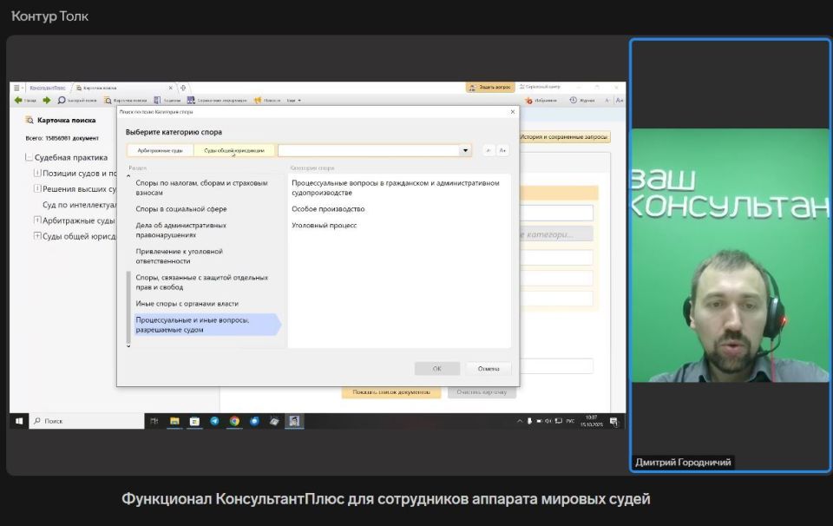Open the category filter dropdown arrow
The height and width of the screenshot is (526, 833).
(463, 149)
